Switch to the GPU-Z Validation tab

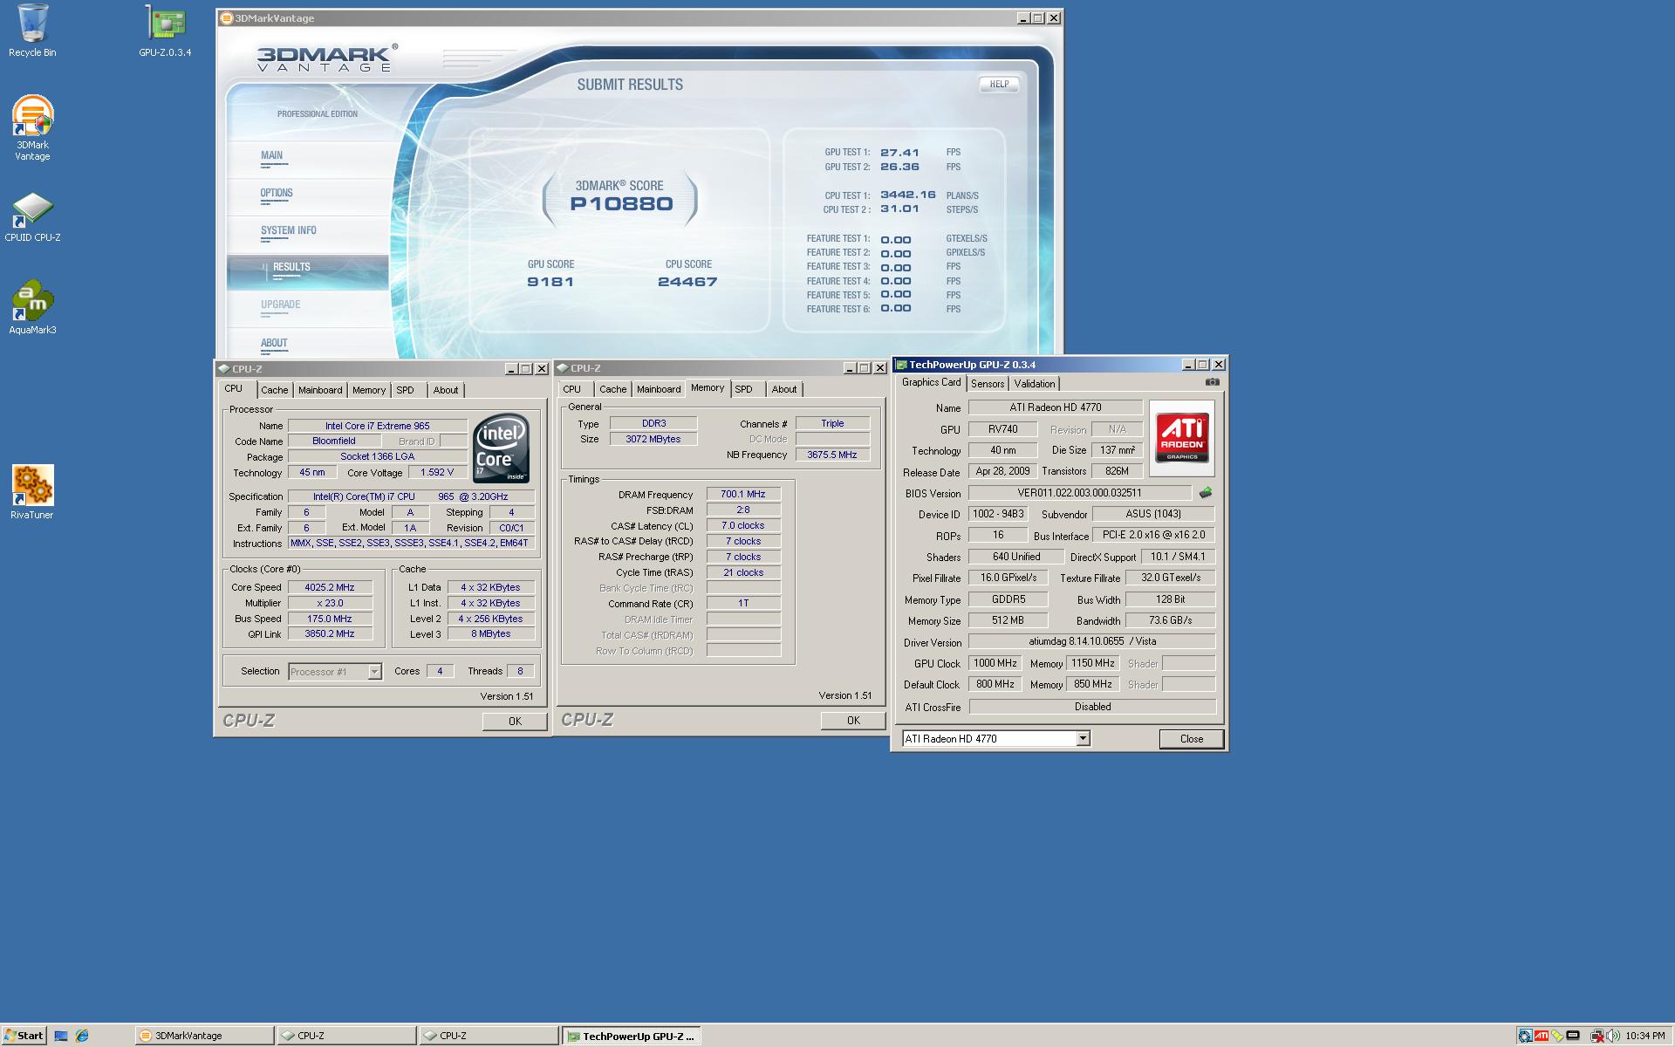coord(1035,384)
